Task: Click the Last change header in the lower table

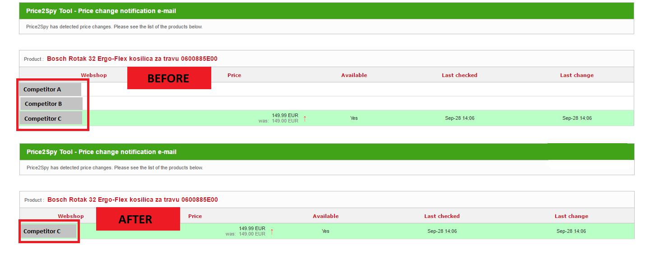Action: pos(571,216)
